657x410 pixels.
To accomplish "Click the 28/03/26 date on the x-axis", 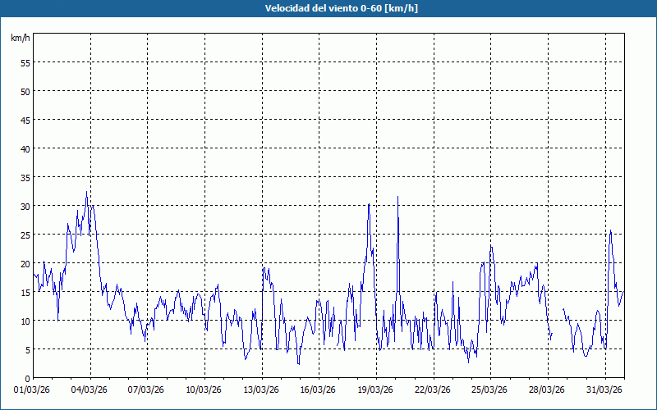I will pos(548,389).
